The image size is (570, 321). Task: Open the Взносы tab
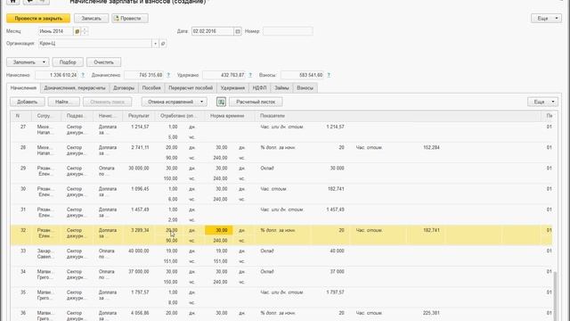coord(305,88)
